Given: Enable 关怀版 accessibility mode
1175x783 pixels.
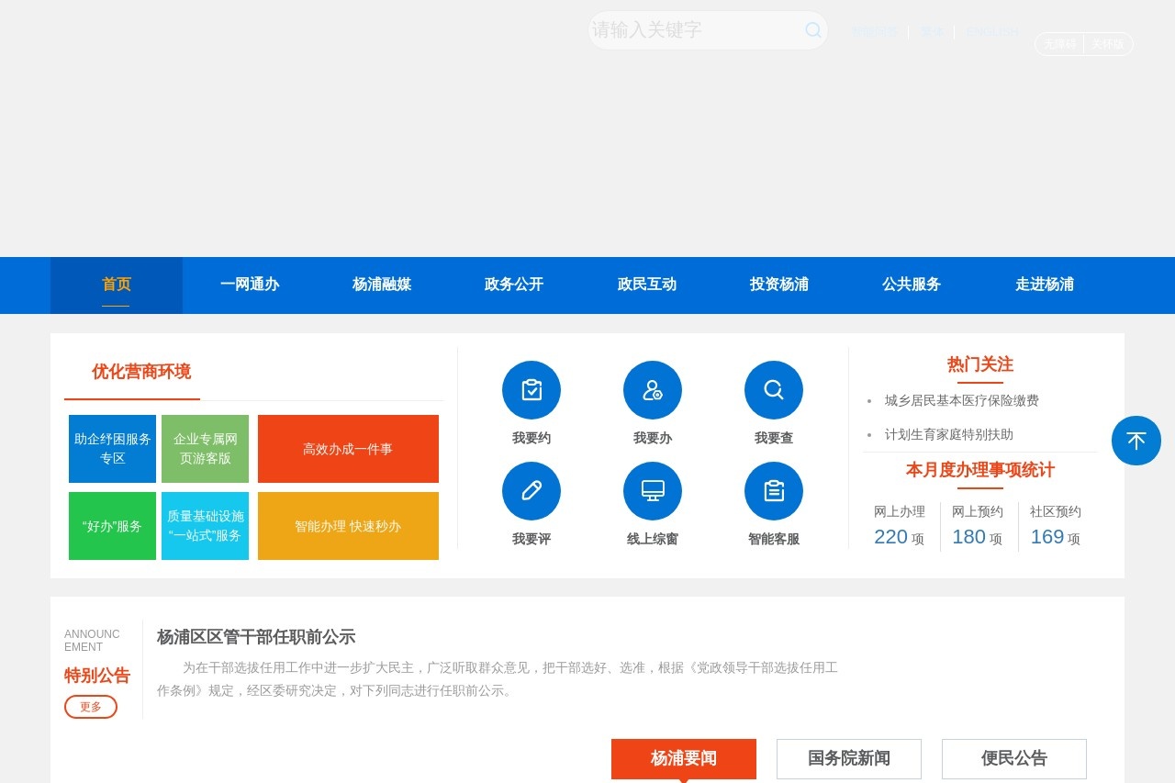Looking at the screenshot, I should (x=1108, y=43).
